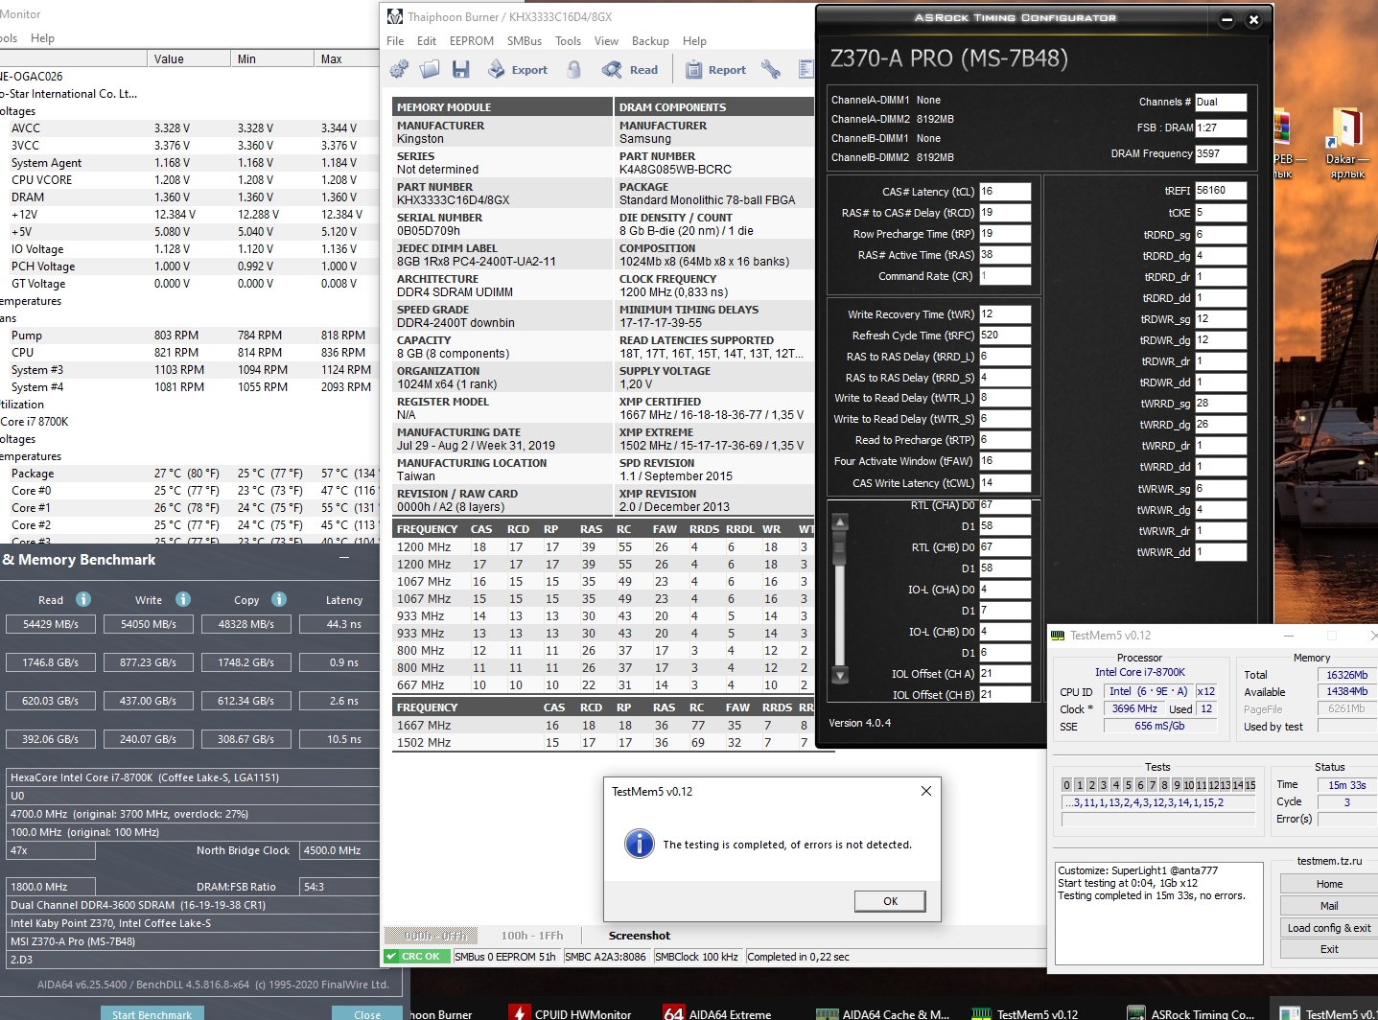Open the Help menu in HWMonitor

[x=42, y=38]
